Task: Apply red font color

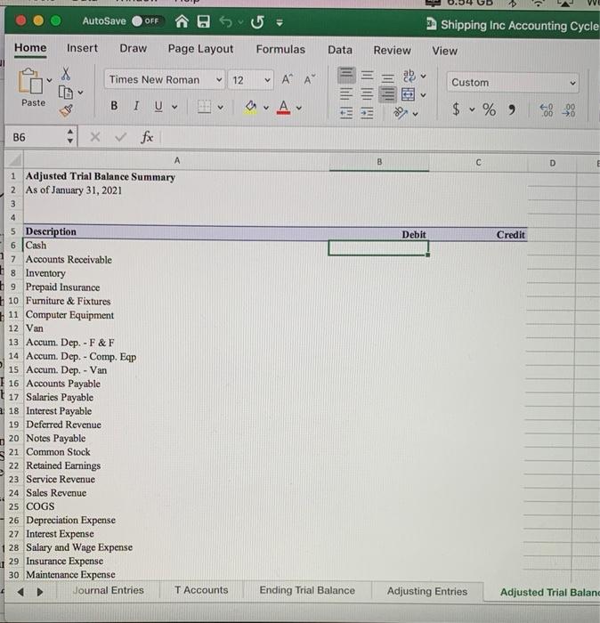Action: 283,108
